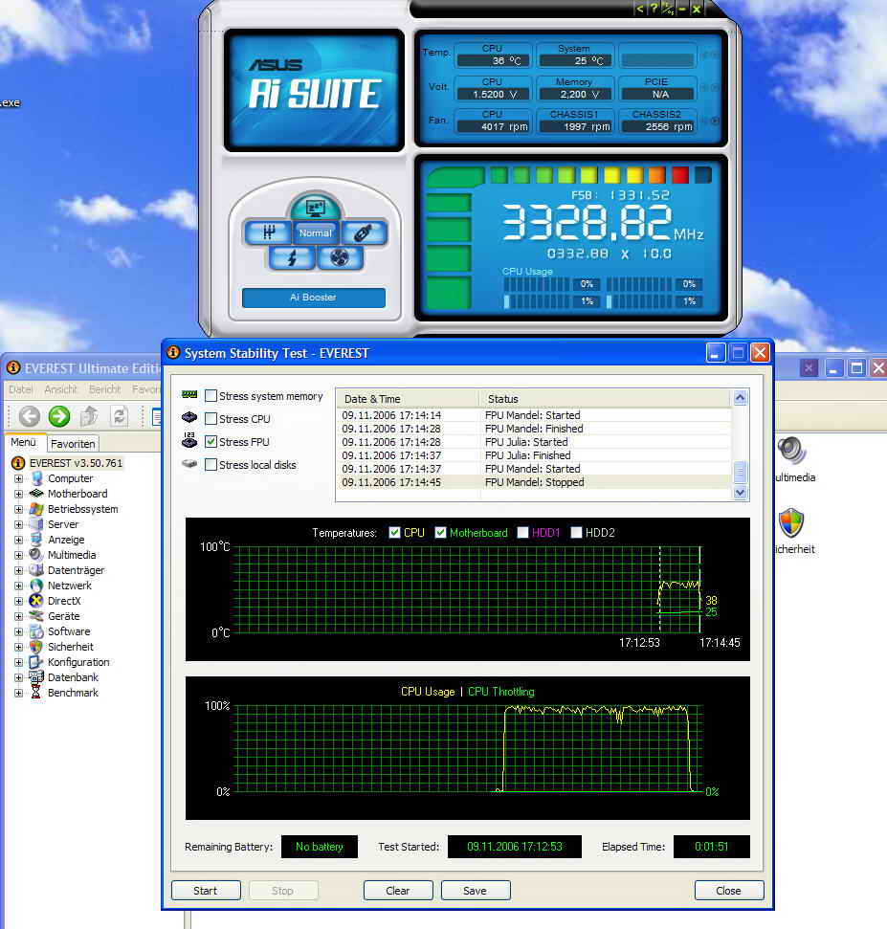Screen dimensions: 887x929
Task: Select the rocket icon right of Normal
Action: click(364, 232)
